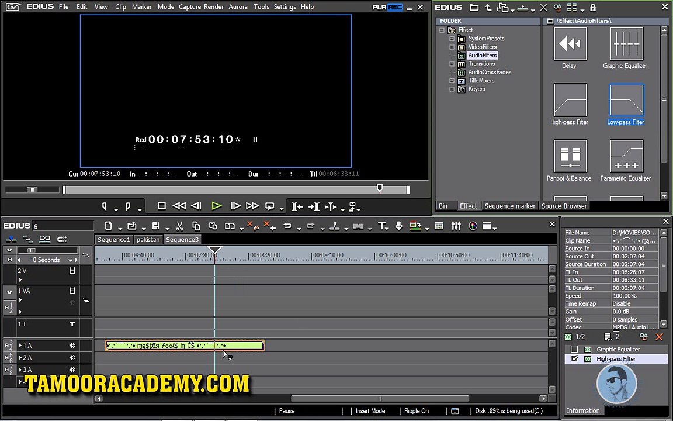Toggle the High-pass Filter checkbox

coord(574,358)
